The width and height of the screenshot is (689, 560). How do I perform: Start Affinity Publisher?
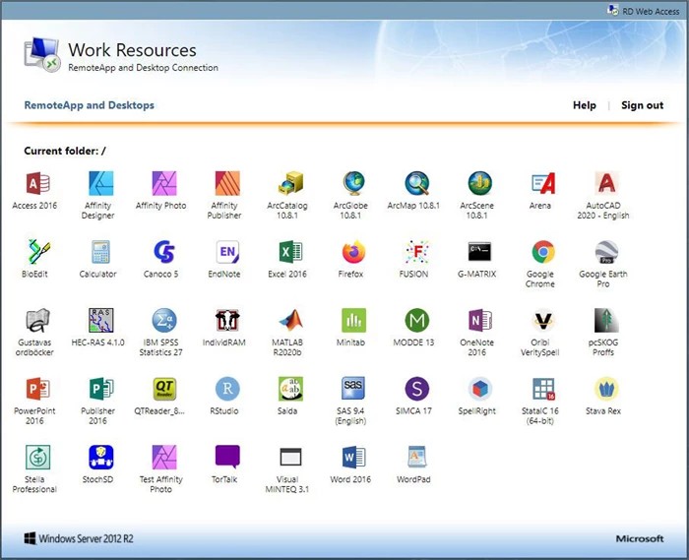(x=227, y=183)
